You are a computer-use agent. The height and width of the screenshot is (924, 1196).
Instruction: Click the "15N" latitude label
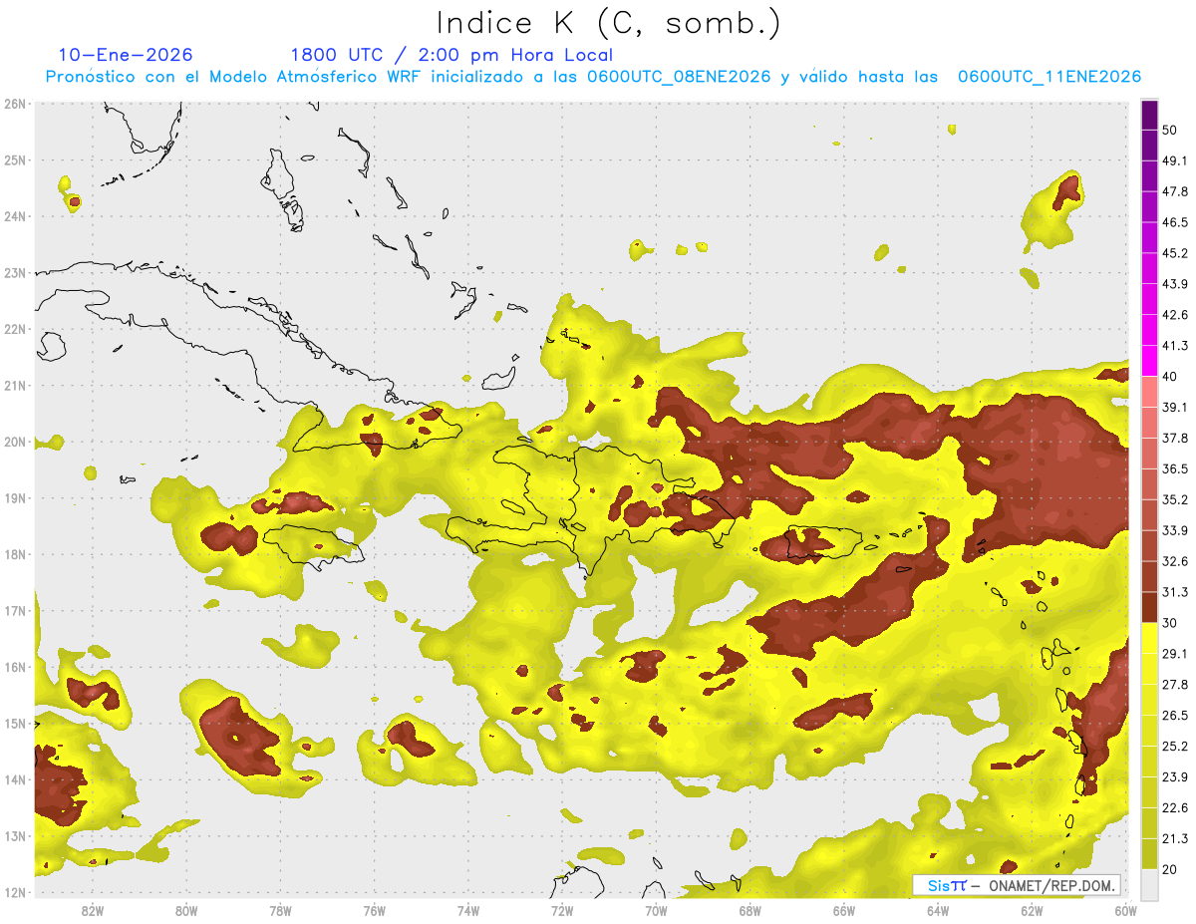[x=15, y=723]
